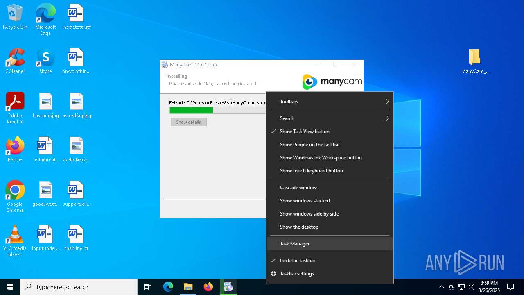Switch to ManyCam Setup taskbar item

(x=228, y=287)
